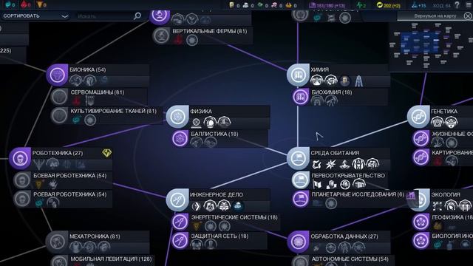The width and height of the screenshot is (473, 266).
Task: Click the Искать search input field
Action: 104,16
